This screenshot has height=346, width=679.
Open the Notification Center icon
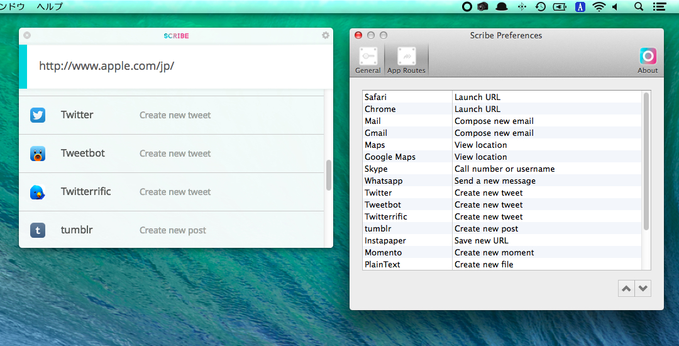pos(659,6)
